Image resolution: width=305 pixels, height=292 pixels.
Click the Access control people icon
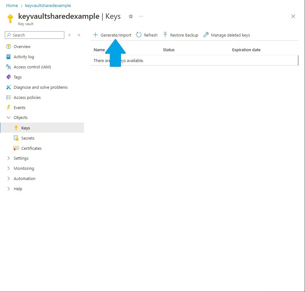point(9,67)
